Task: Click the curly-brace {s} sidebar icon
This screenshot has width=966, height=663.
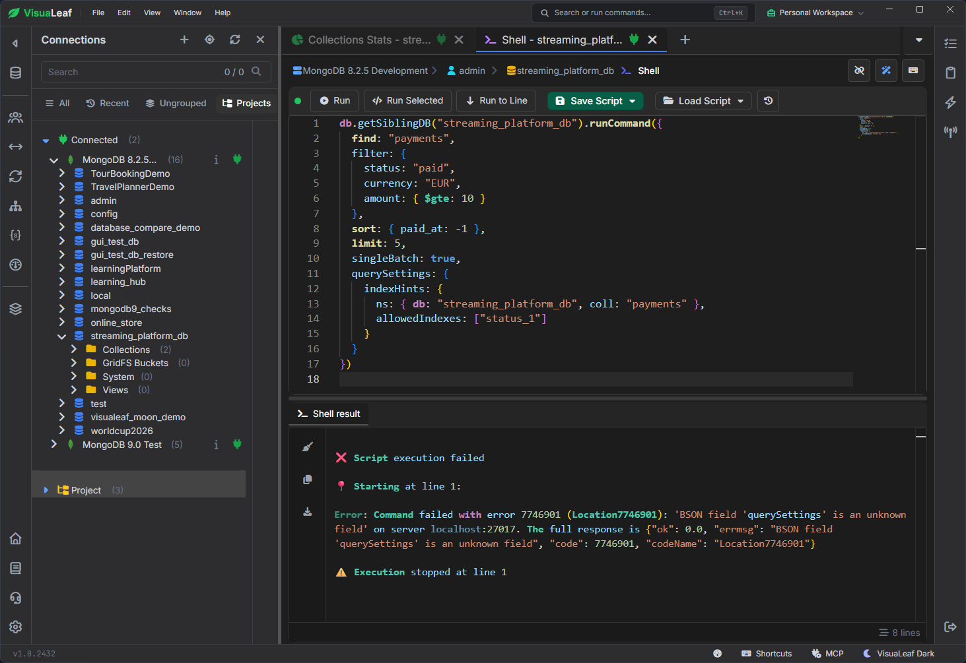Action: click(x=16, y=235)
